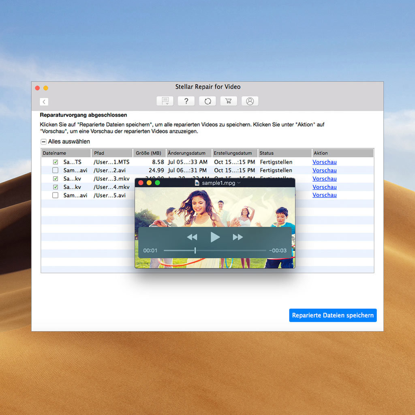Click the back arrow button
415x415 pixels.
coord(44,102)
